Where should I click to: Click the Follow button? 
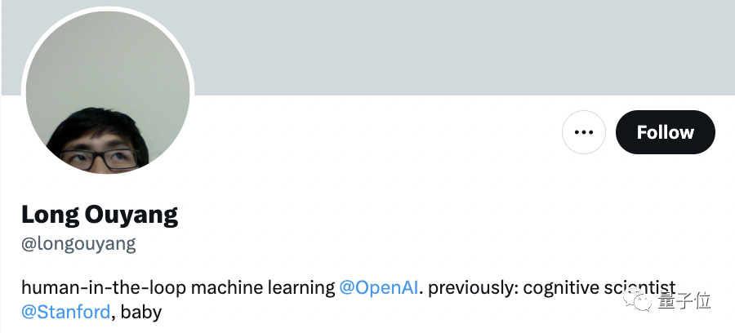click(x=665, y=132)
